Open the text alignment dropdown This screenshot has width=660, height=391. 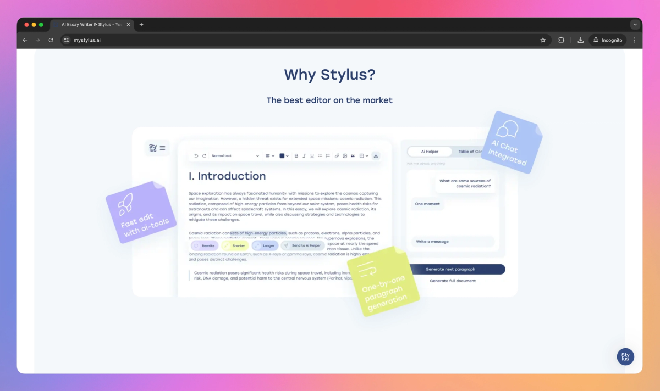(270, 156)
